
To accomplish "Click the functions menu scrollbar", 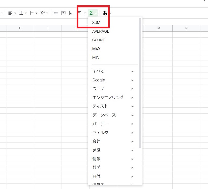I will 140,83.
